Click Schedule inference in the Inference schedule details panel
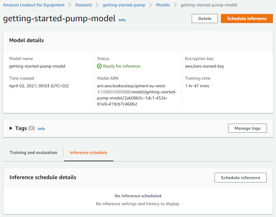This screenshot has width=276, height=217. [241, 178]
